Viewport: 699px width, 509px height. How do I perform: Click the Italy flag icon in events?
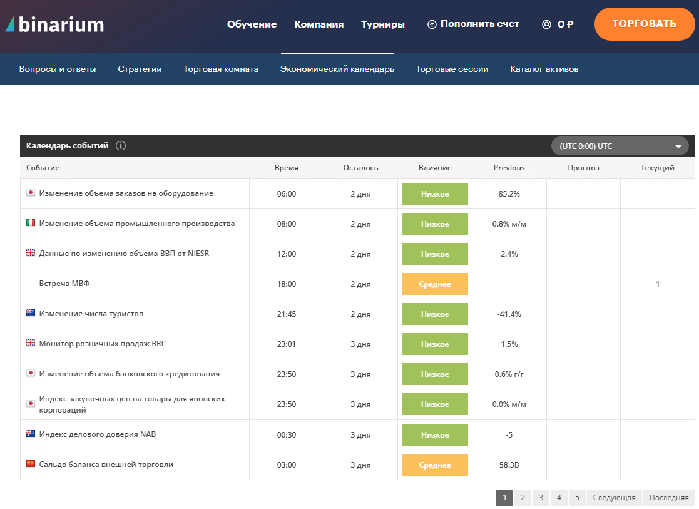31,224
